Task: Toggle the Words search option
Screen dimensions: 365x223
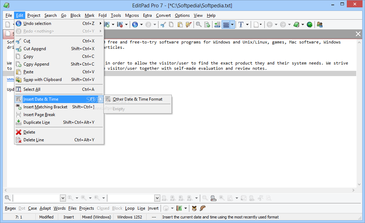Action: coord(60,208)
